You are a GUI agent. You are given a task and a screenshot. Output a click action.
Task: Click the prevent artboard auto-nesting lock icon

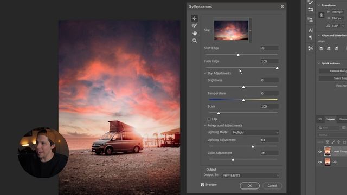[x=344, y=142]
